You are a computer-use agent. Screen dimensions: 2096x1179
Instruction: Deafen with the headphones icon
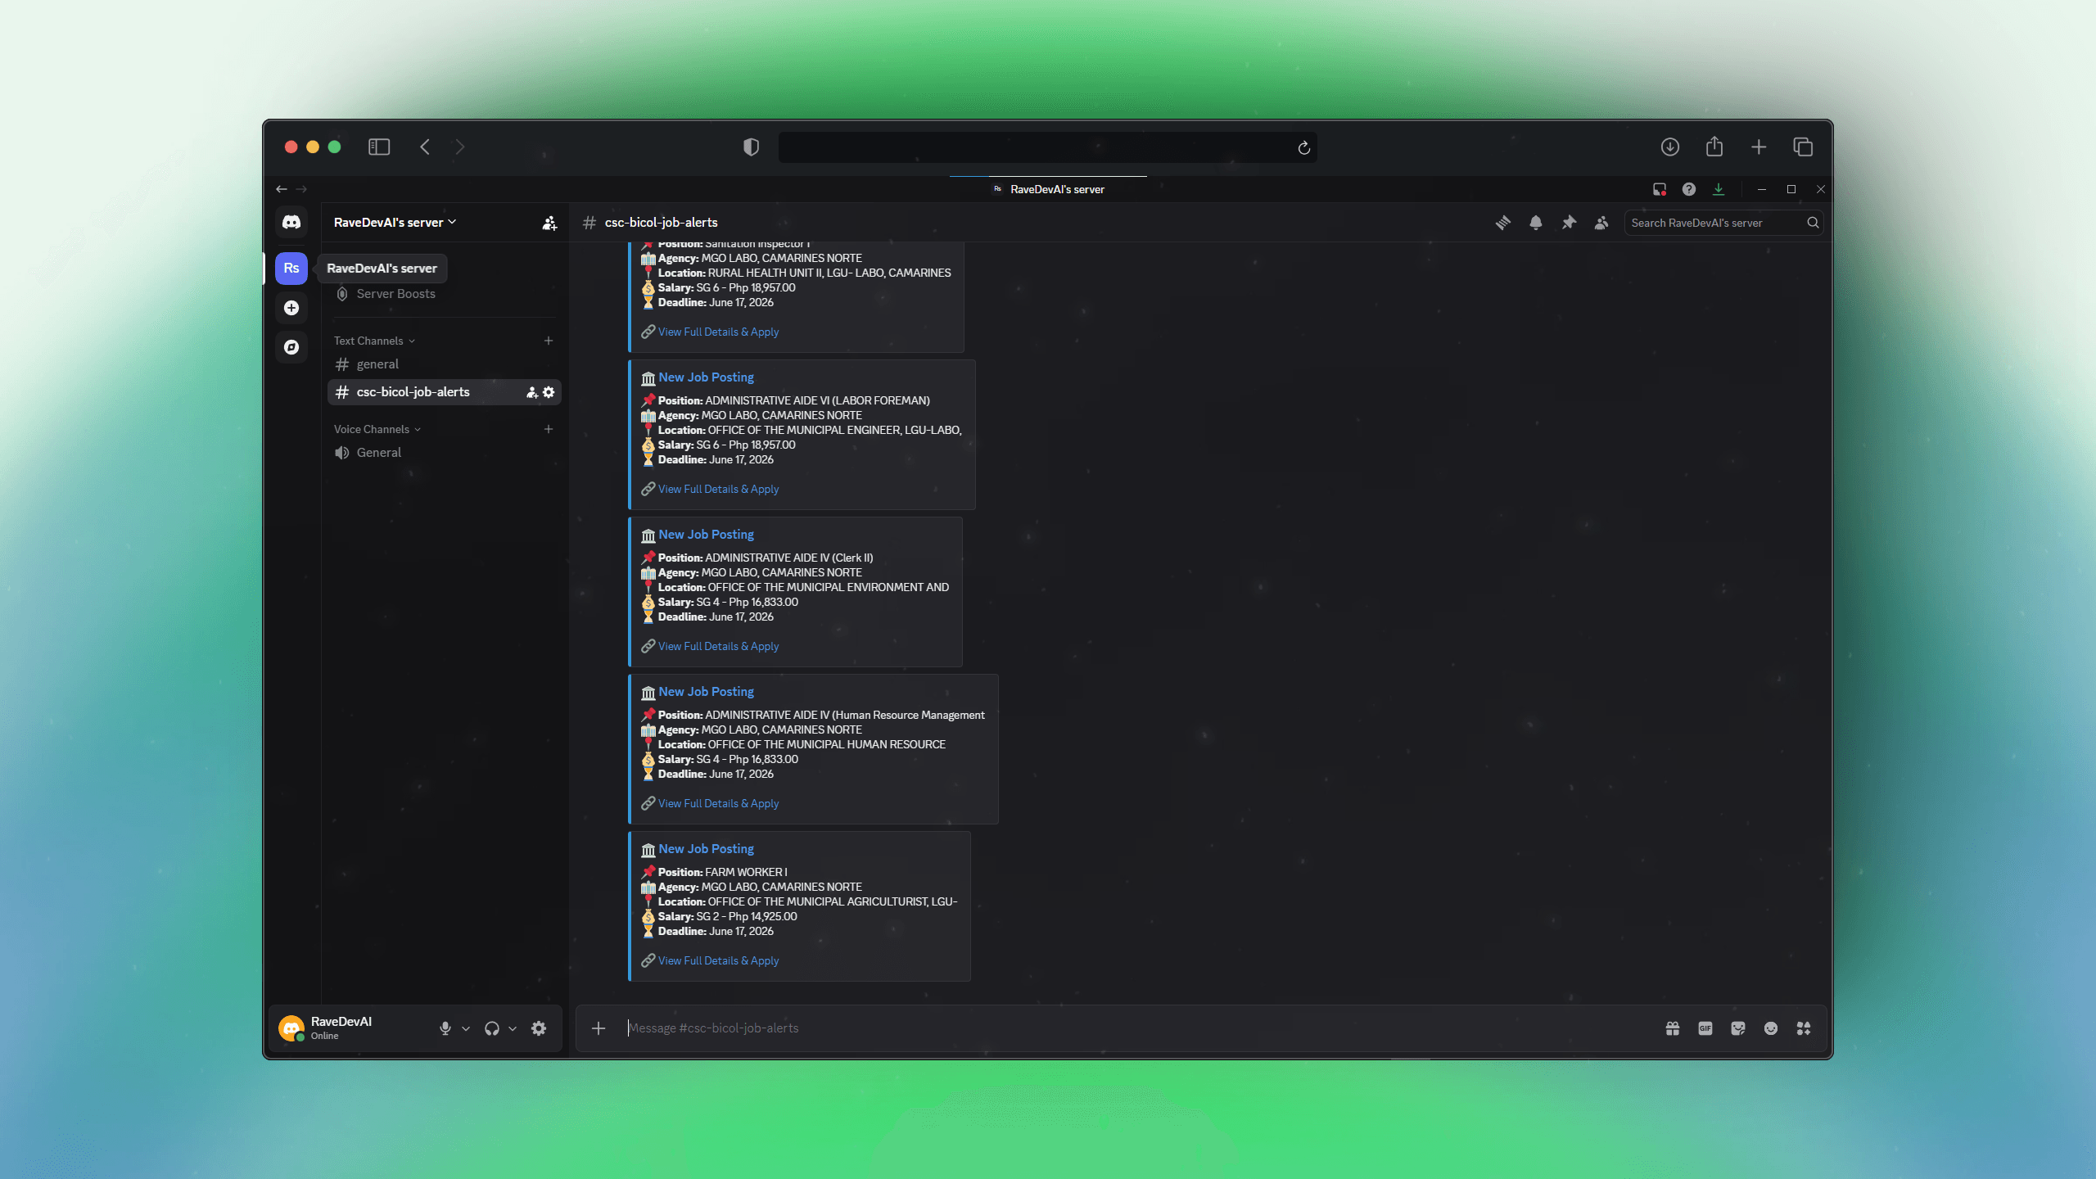tap(491, 1028)
